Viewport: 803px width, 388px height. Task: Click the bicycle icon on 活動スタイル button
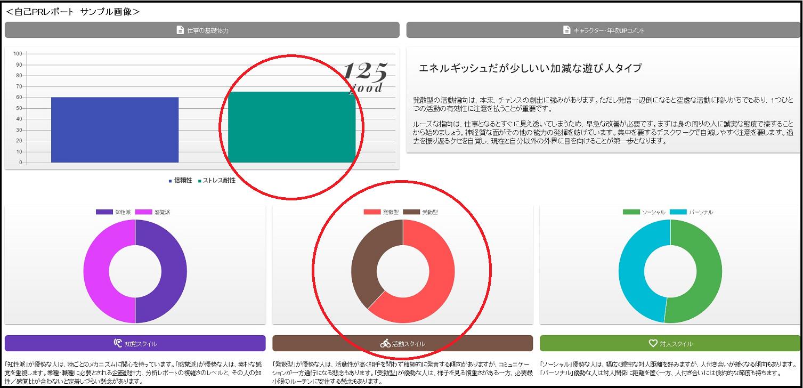(x=385, y=343)
